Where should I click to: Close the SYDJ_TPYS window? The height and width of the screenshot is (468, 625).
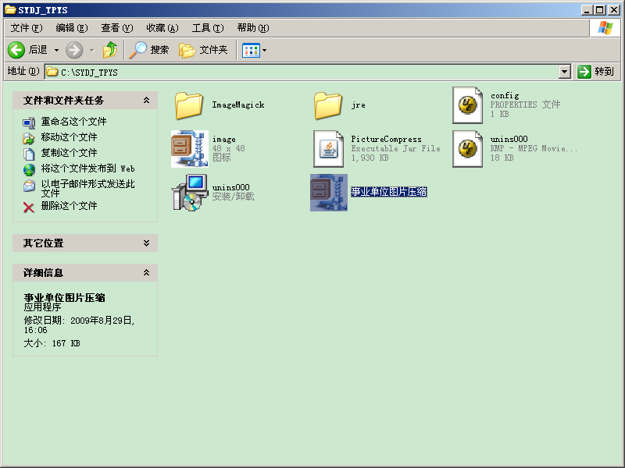(613, 10)
